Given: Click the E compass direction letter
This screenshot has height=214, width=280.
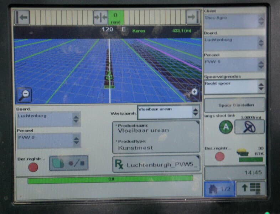Looking at the screenshot, I should click(124, 29).
